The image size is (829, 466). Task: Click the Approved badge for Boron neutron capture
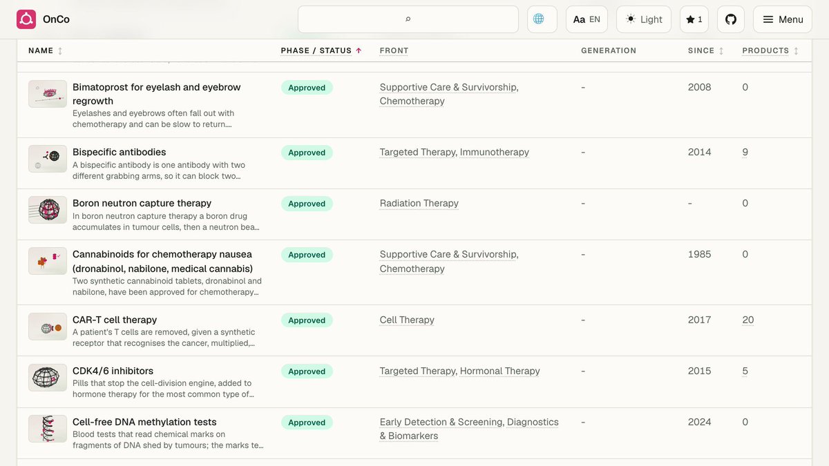[x=307, y=204]
